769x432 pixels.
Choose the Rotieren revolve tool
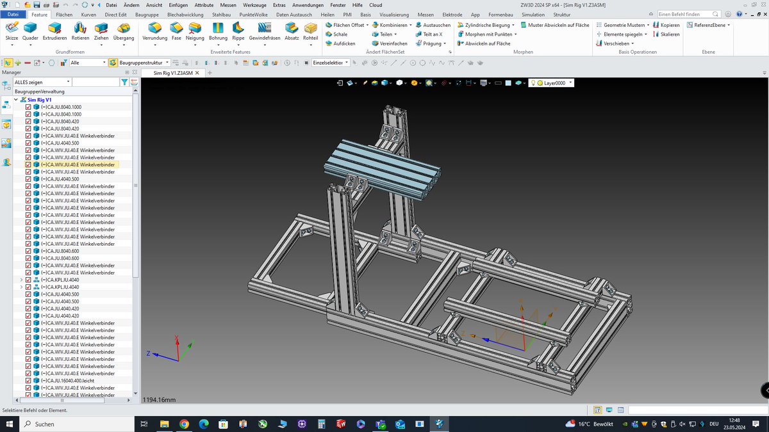pos(80,31)
